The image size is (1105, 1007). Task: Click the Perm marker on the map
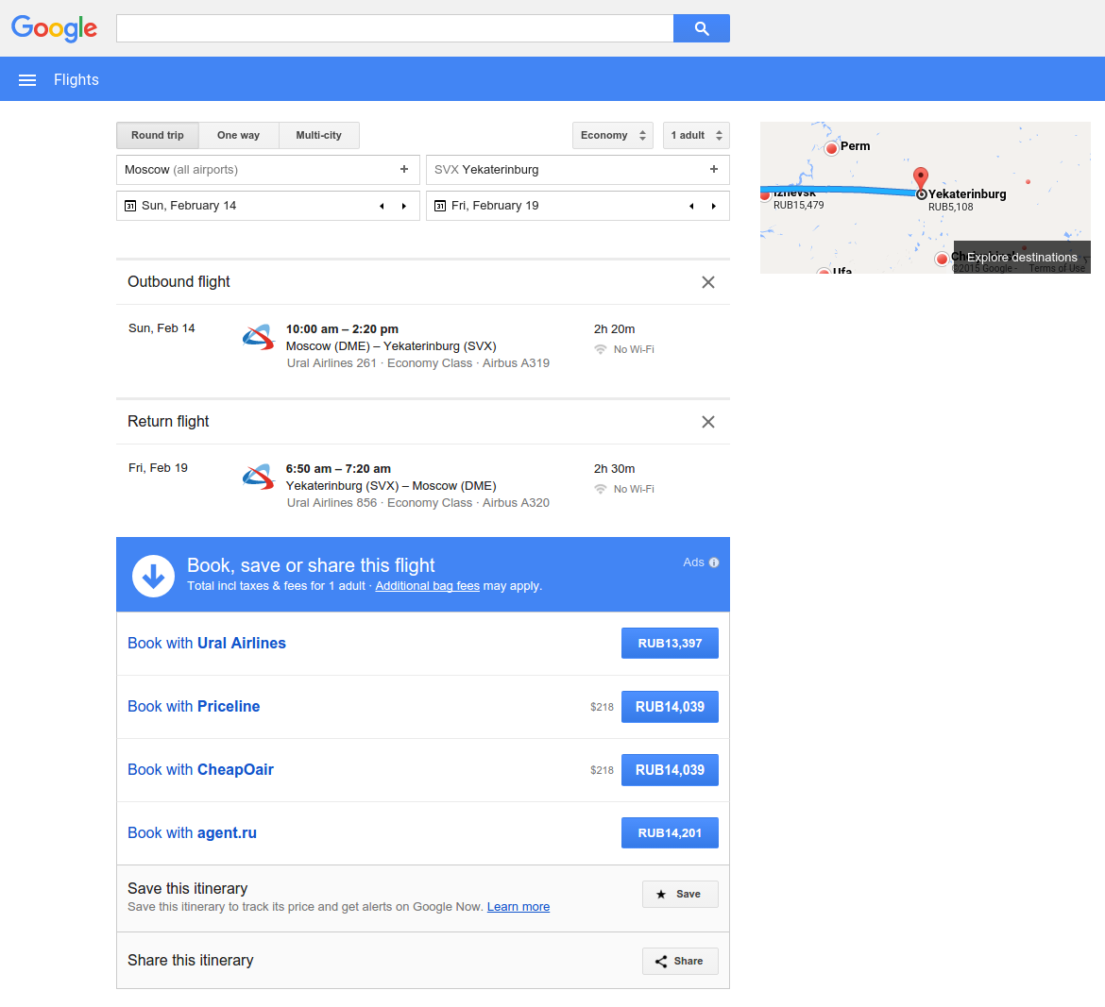831,148
